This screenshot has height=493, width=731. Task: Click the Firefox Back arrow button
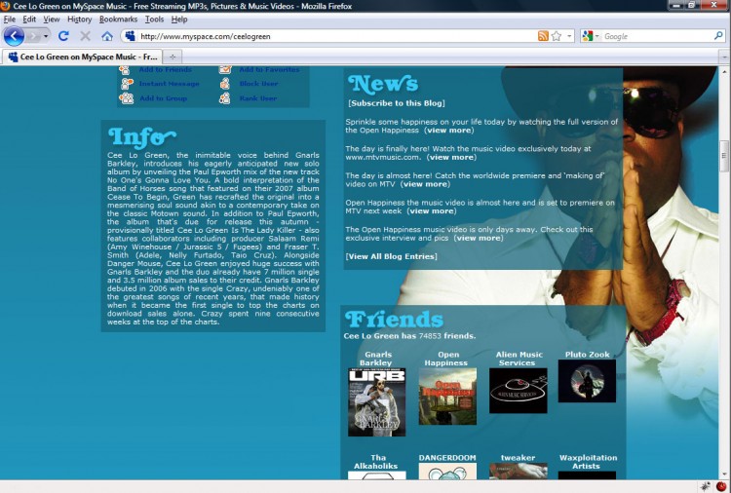14,36
